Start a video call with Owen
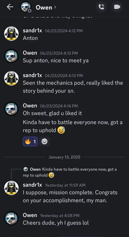The width and height of the screenshot is (129, 237). tap(117, 7)
